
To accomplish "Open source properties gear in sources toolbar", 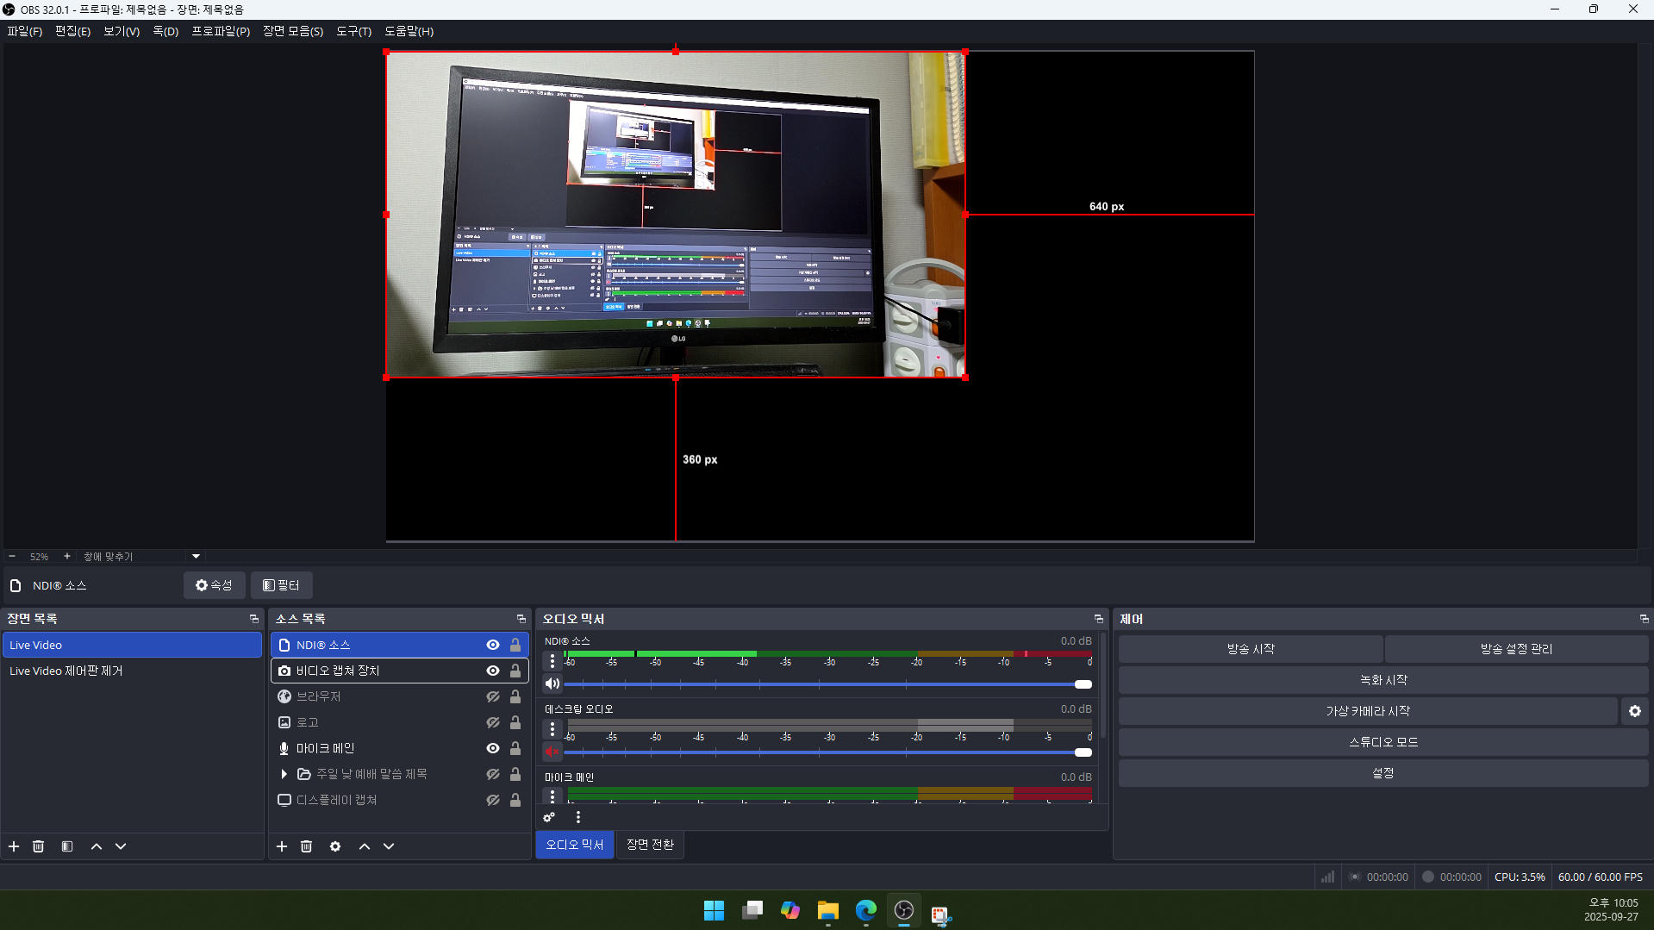I will click(335, 846).
